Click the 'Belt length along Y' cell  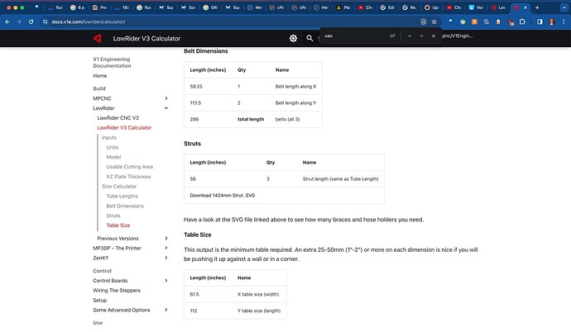pyautogui.click(x=295, y=102)
